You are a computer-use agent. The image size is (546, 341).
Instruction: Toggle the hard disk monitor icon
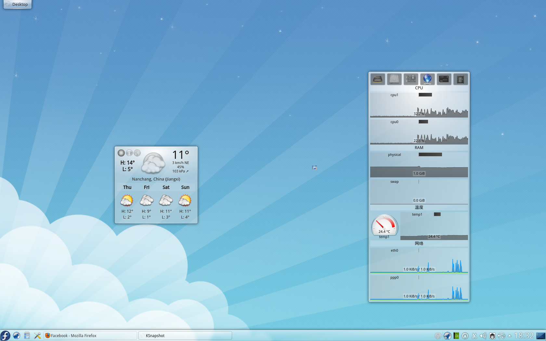click(394, 79)
